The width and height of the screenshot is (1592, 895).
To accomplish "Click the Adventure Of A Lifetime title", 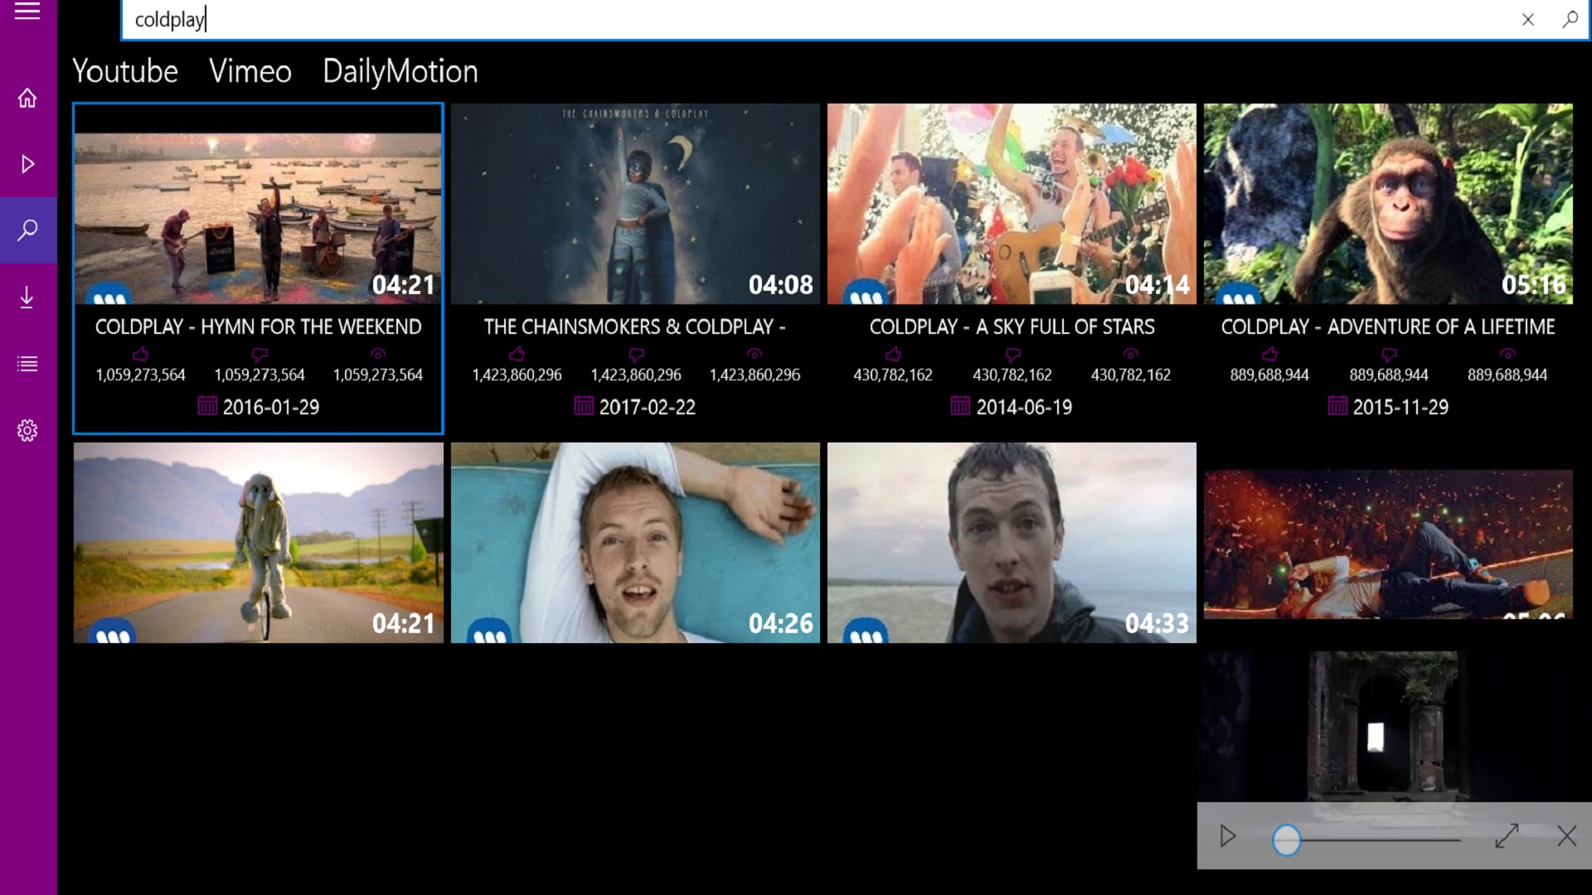I will tap(1387, 327).
